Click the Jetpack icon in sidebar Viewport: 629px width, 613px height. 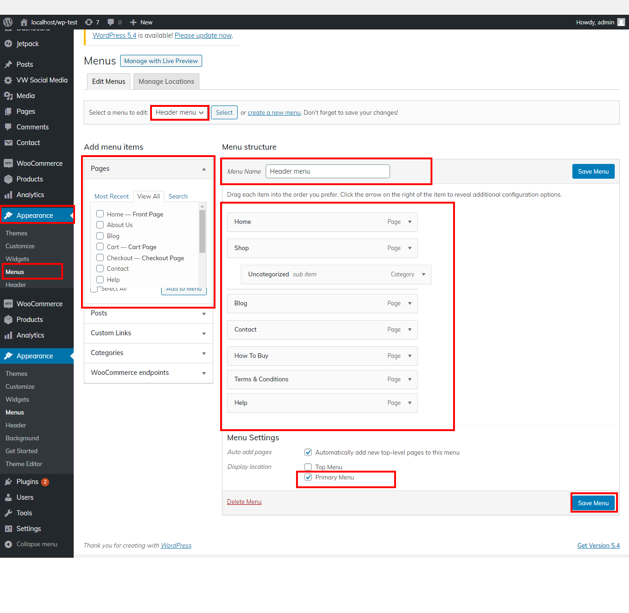(x=8, y=44)
